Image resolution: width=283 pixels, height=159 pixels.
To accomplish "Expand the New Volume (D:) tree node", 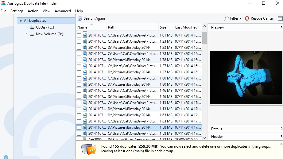I will [26, 34].
